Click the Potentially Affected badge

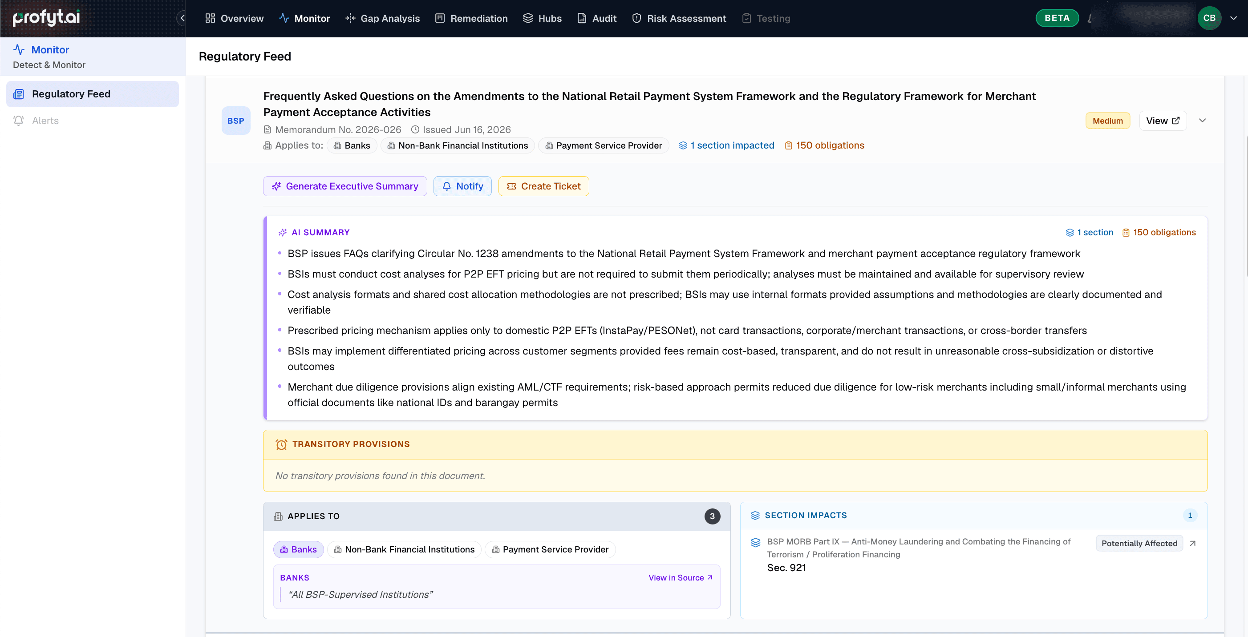1139,544
